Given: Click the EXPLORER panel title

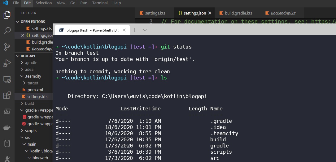Looking at the screenshot, I should (28, 13).
